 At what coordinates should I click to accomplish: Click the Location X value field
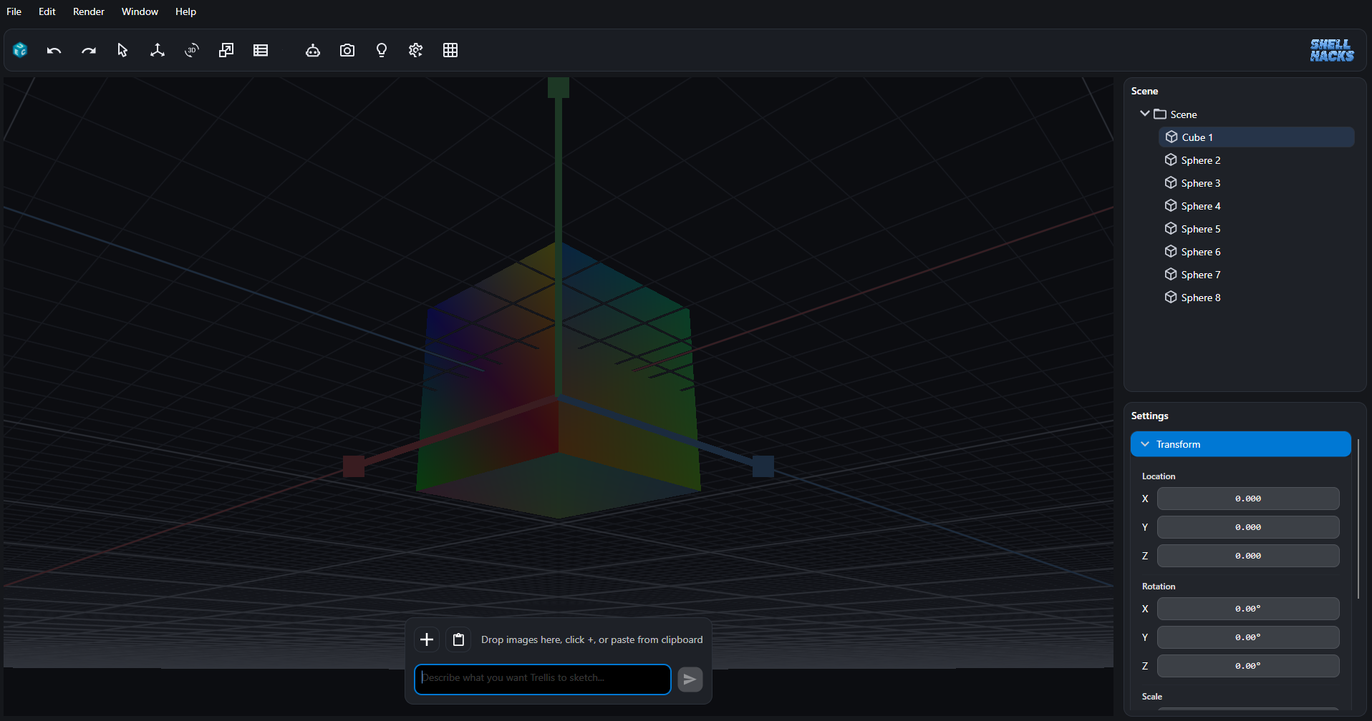[x=1247, y=499]
